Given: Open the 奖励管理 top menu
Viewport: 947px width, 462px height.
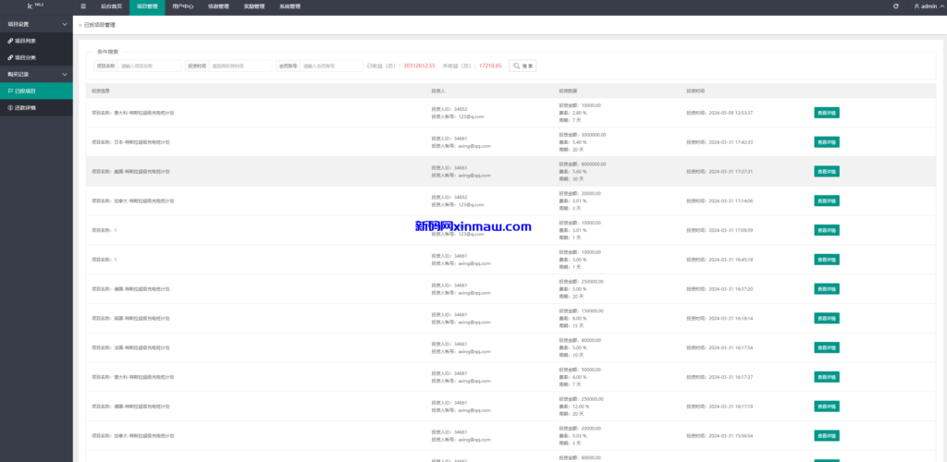Looking at the screenshot, I should click(253, 6).
